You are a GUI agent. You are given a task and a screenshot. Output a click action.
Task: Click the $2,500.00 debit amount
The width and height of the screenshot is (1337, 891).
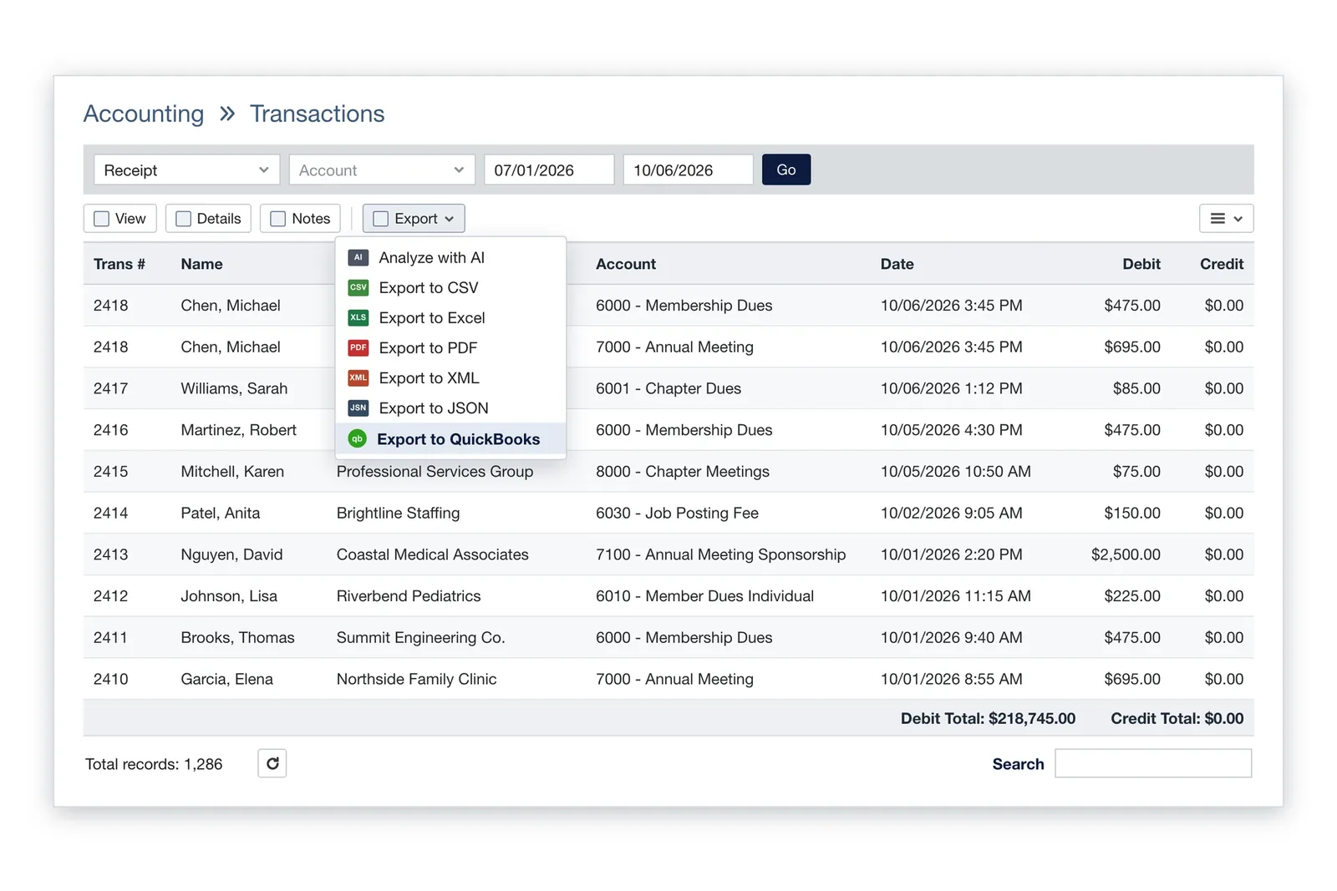tap(1126, 554)
